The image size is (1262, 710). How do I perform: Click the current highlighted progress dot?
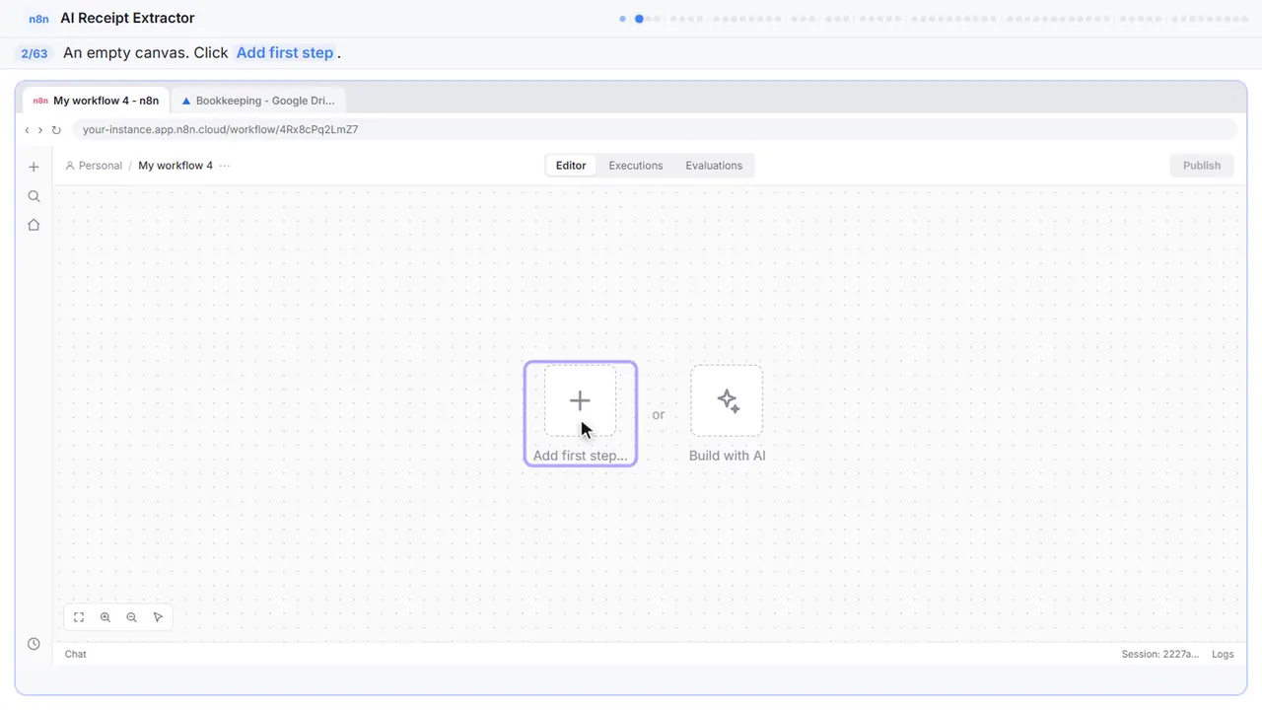pyautogui.click(x=639, y=19)
